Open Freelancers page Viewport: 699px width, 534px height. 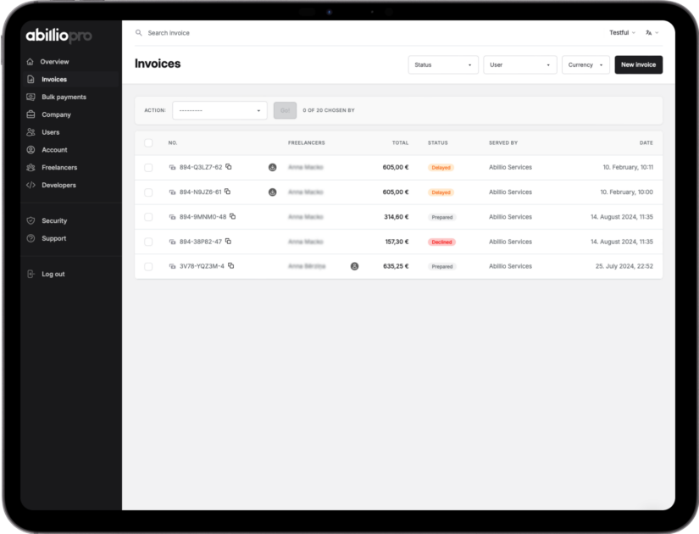[x=59, y=167]
